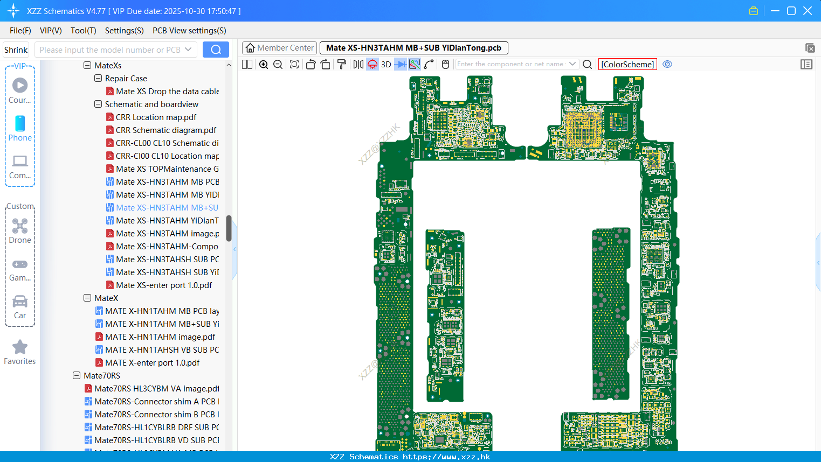The width and height of the screenshot is (821, 462).
Task: Open the Course sidebar item
Action: click(20, 90)
